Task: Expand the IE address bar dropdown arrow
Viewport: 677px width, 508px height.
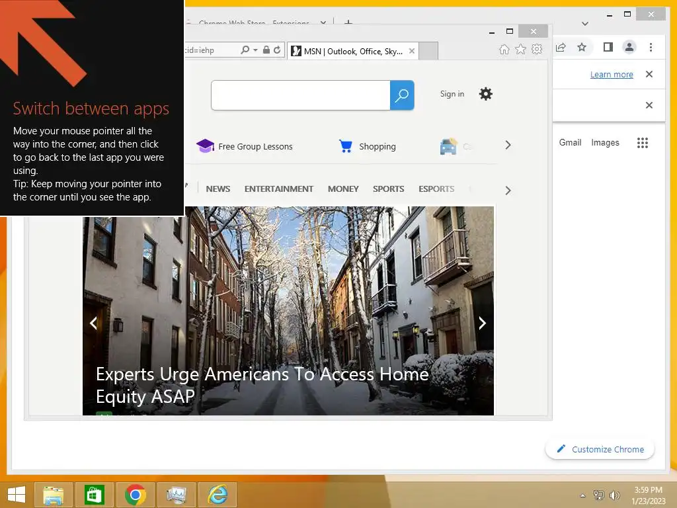Action: pos(256,50)
